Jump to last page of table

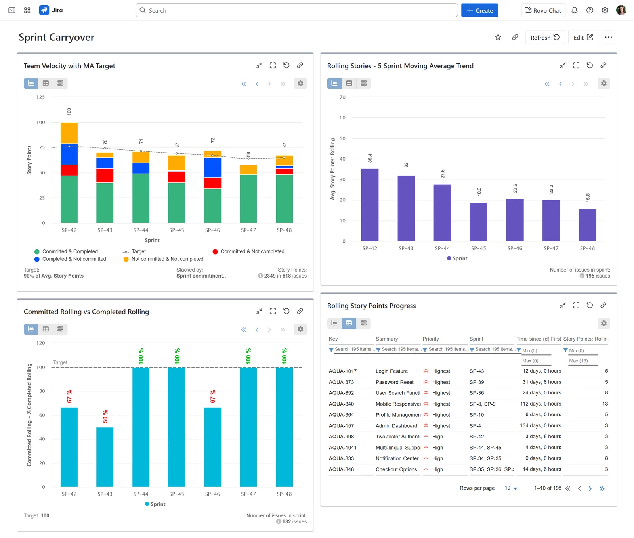point(602,488)
